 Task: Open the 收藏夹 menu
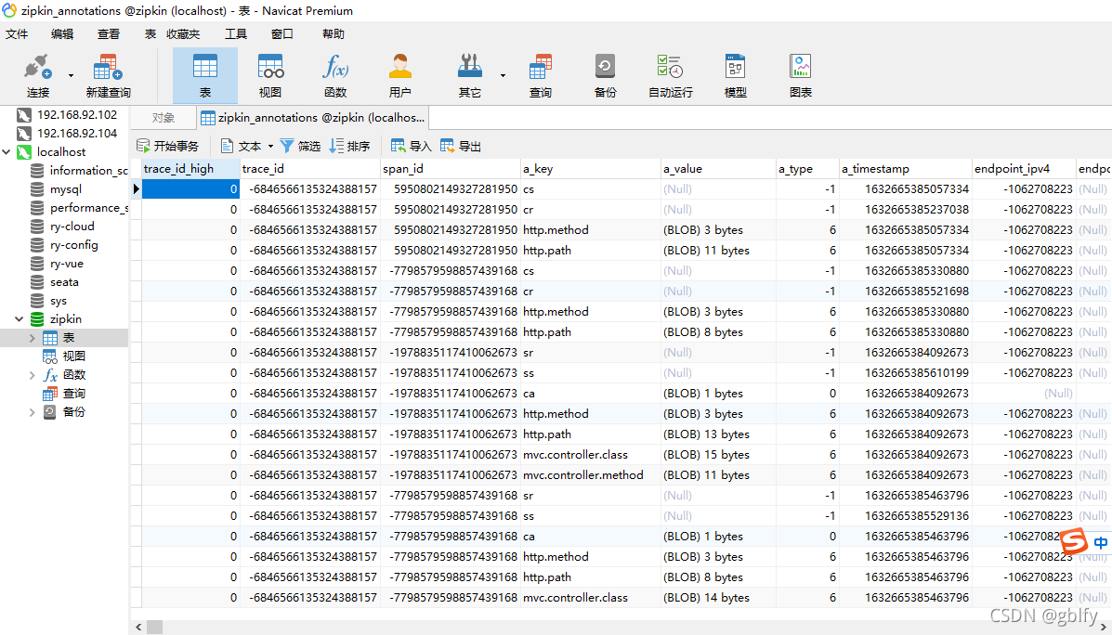pyautogui.click(x=184, y=34)
